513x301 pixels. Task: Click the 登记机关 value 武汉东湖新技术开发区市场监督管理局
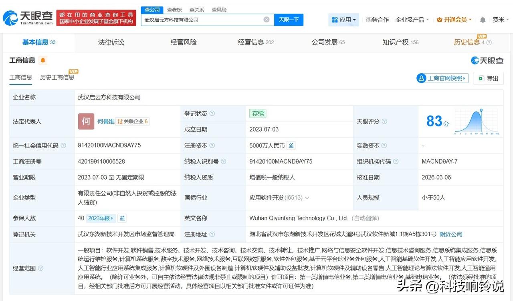point(126,234)
